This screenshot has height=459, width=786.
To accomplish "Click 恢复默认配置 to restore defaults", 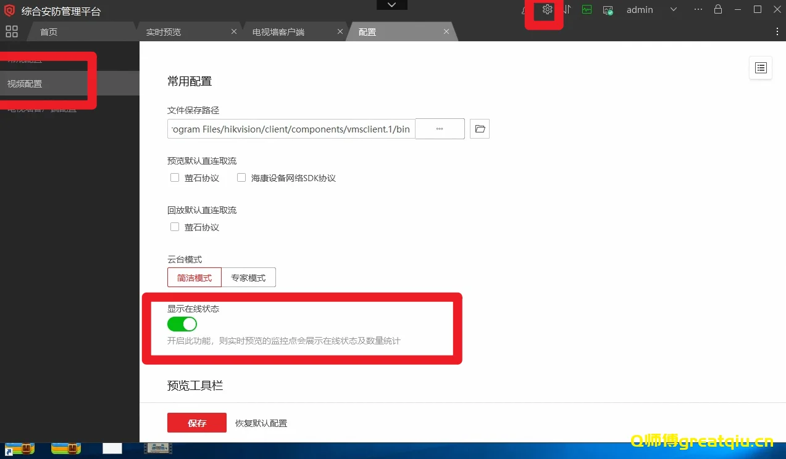I will point(262,423).
